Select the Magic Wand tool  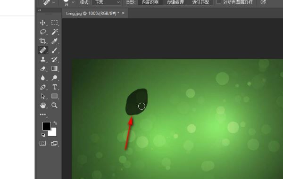[55, 32]
